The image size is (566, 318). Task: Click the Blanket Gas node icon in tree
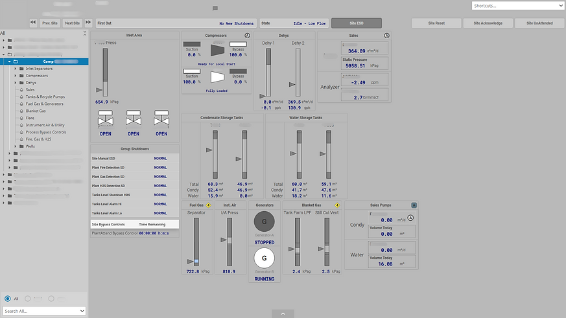(21, 111)
